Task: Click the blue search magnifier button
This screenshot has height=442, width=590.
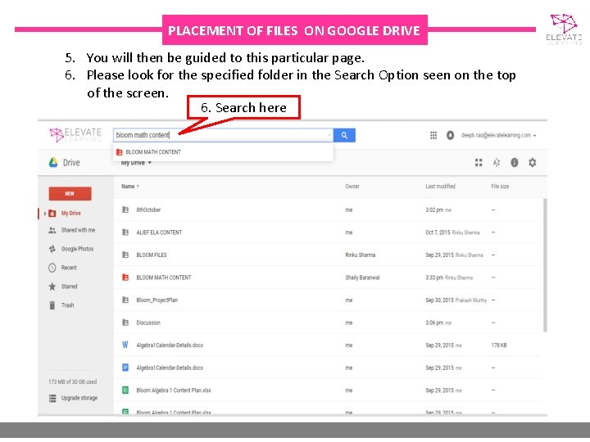Action: click(344, 135)
